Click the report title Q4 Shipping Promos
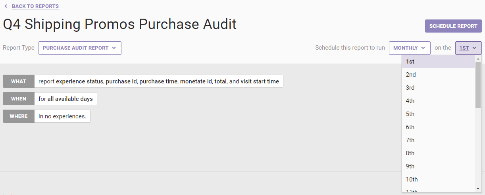The image size is (485, 195). (x=119, y=24)
